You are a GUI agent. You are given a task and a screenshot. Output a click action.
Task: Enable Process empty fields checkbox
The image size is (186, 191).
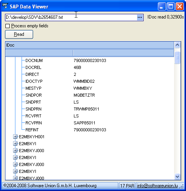[x=8, y=26]
